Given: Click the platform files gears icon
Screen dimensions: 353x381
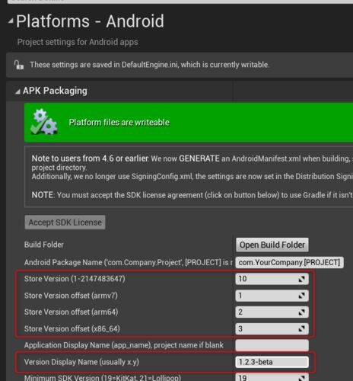Looking at the screenshot, I should click(x=44, y=122).
